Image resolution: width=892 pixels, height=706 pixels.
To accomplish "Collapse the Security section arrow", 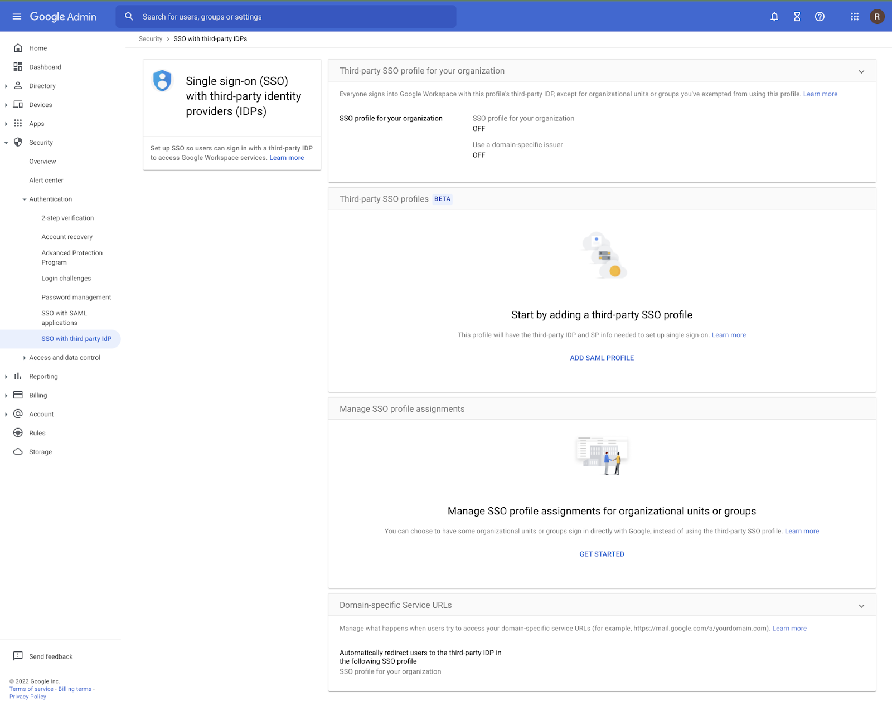I will tap(6, 143).
